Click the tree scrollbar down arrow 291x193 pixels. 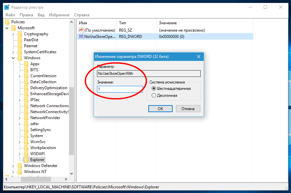(x=71, y=174)
